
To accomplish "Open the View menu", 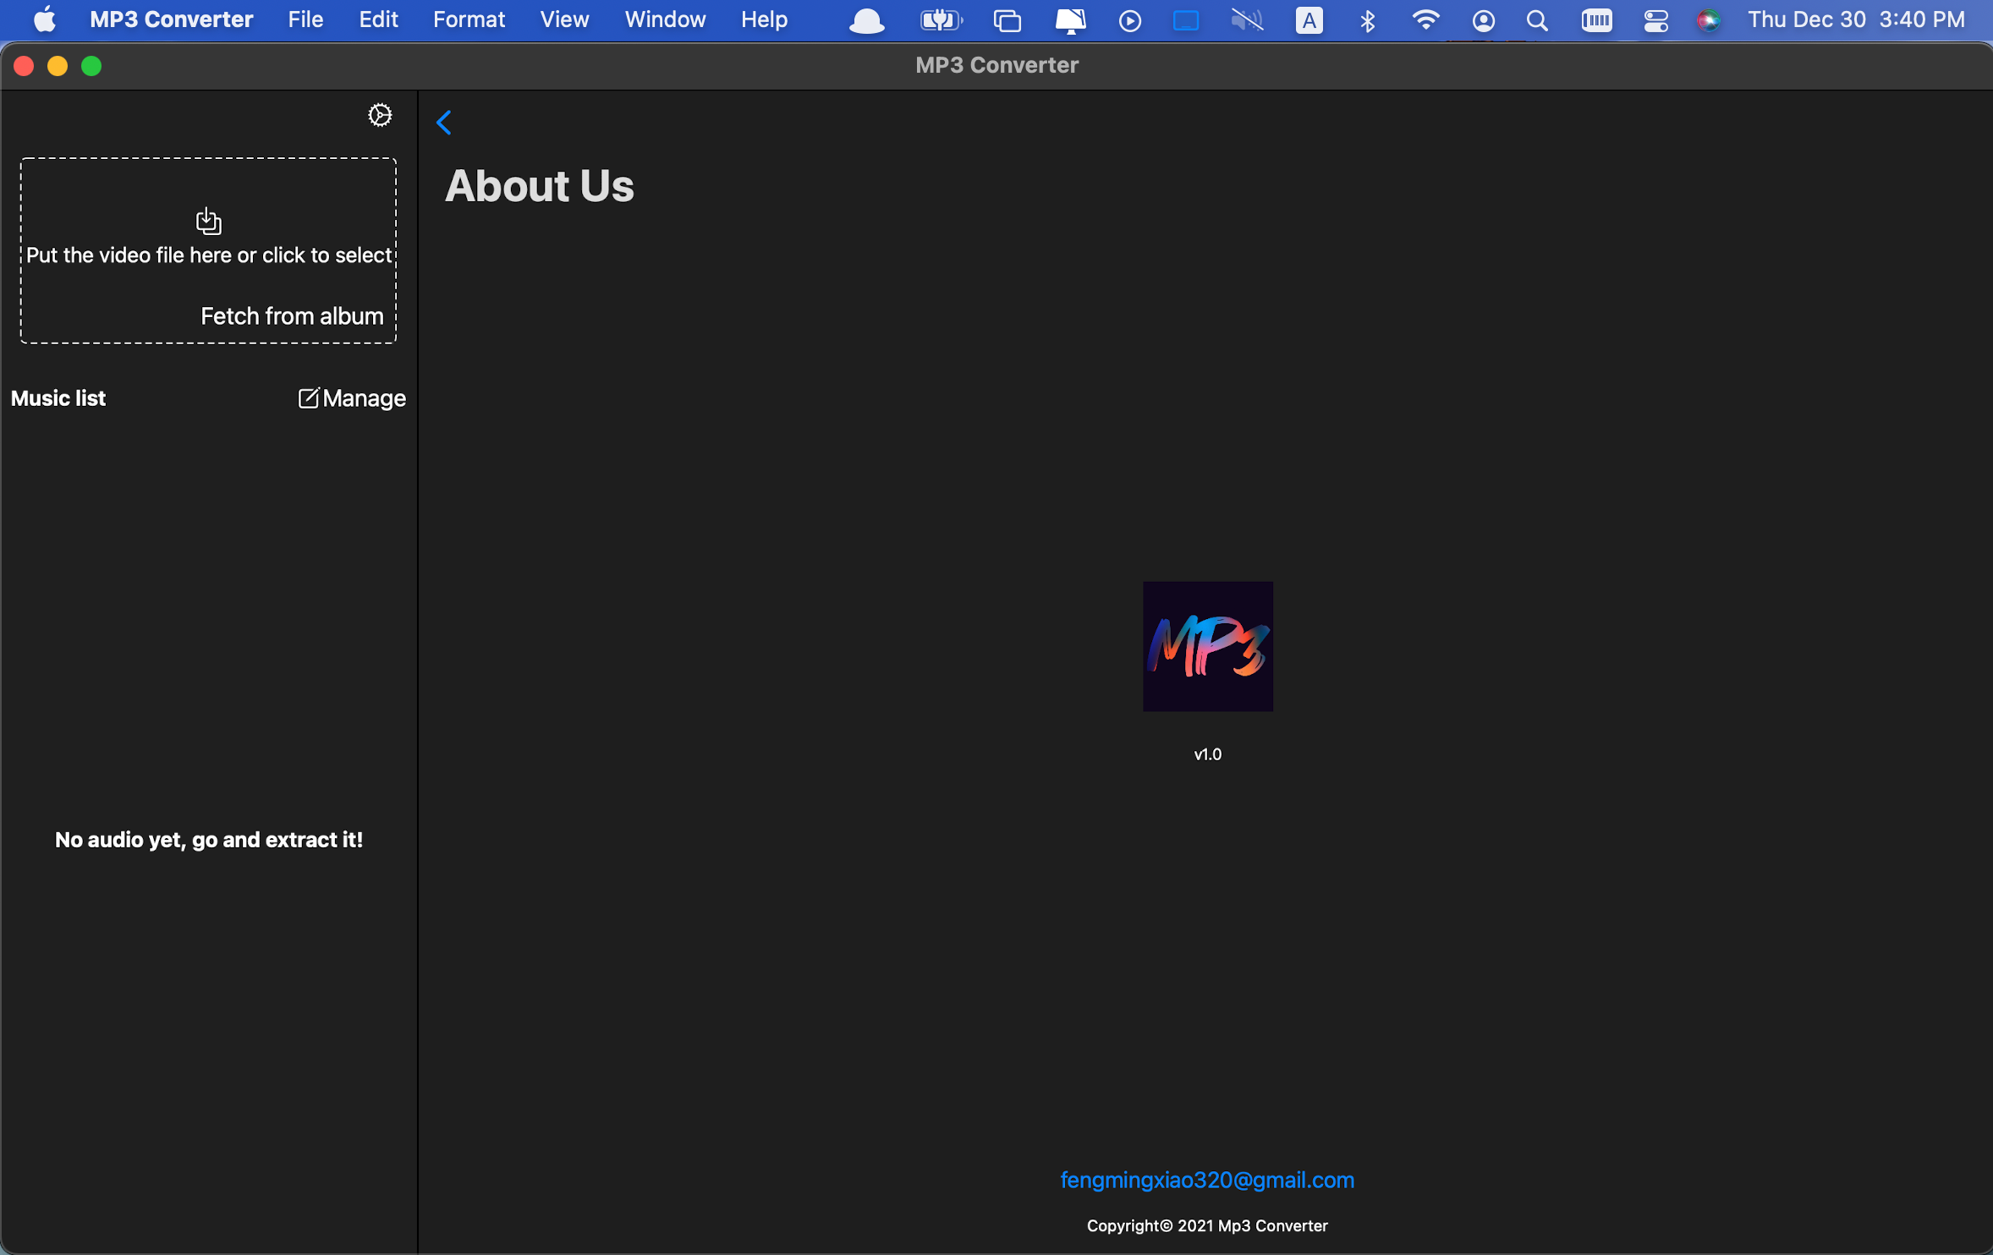I will 564,19.
